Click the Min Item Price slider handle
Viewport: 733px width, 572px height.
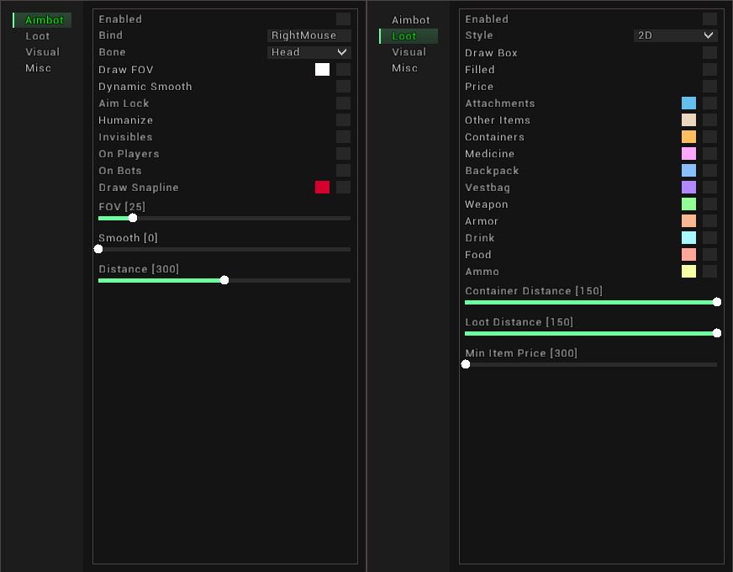(x=466, y=364)
